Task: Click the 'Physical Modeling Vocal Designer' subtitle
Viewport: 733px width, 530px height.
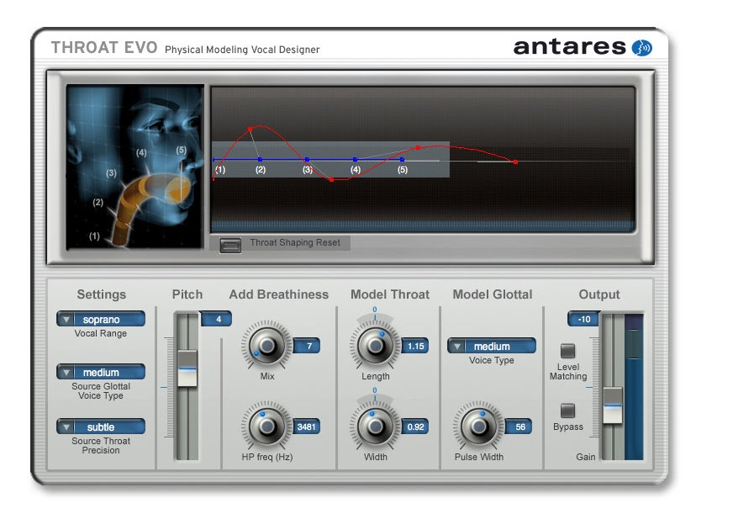Action: click(x=242, y=50)
